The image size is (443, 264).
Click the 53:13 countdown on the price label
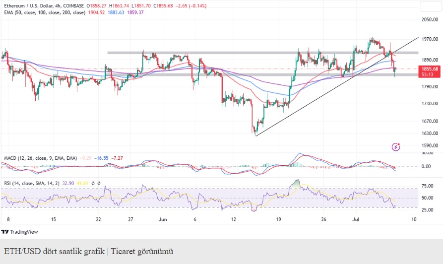[428, 74]
